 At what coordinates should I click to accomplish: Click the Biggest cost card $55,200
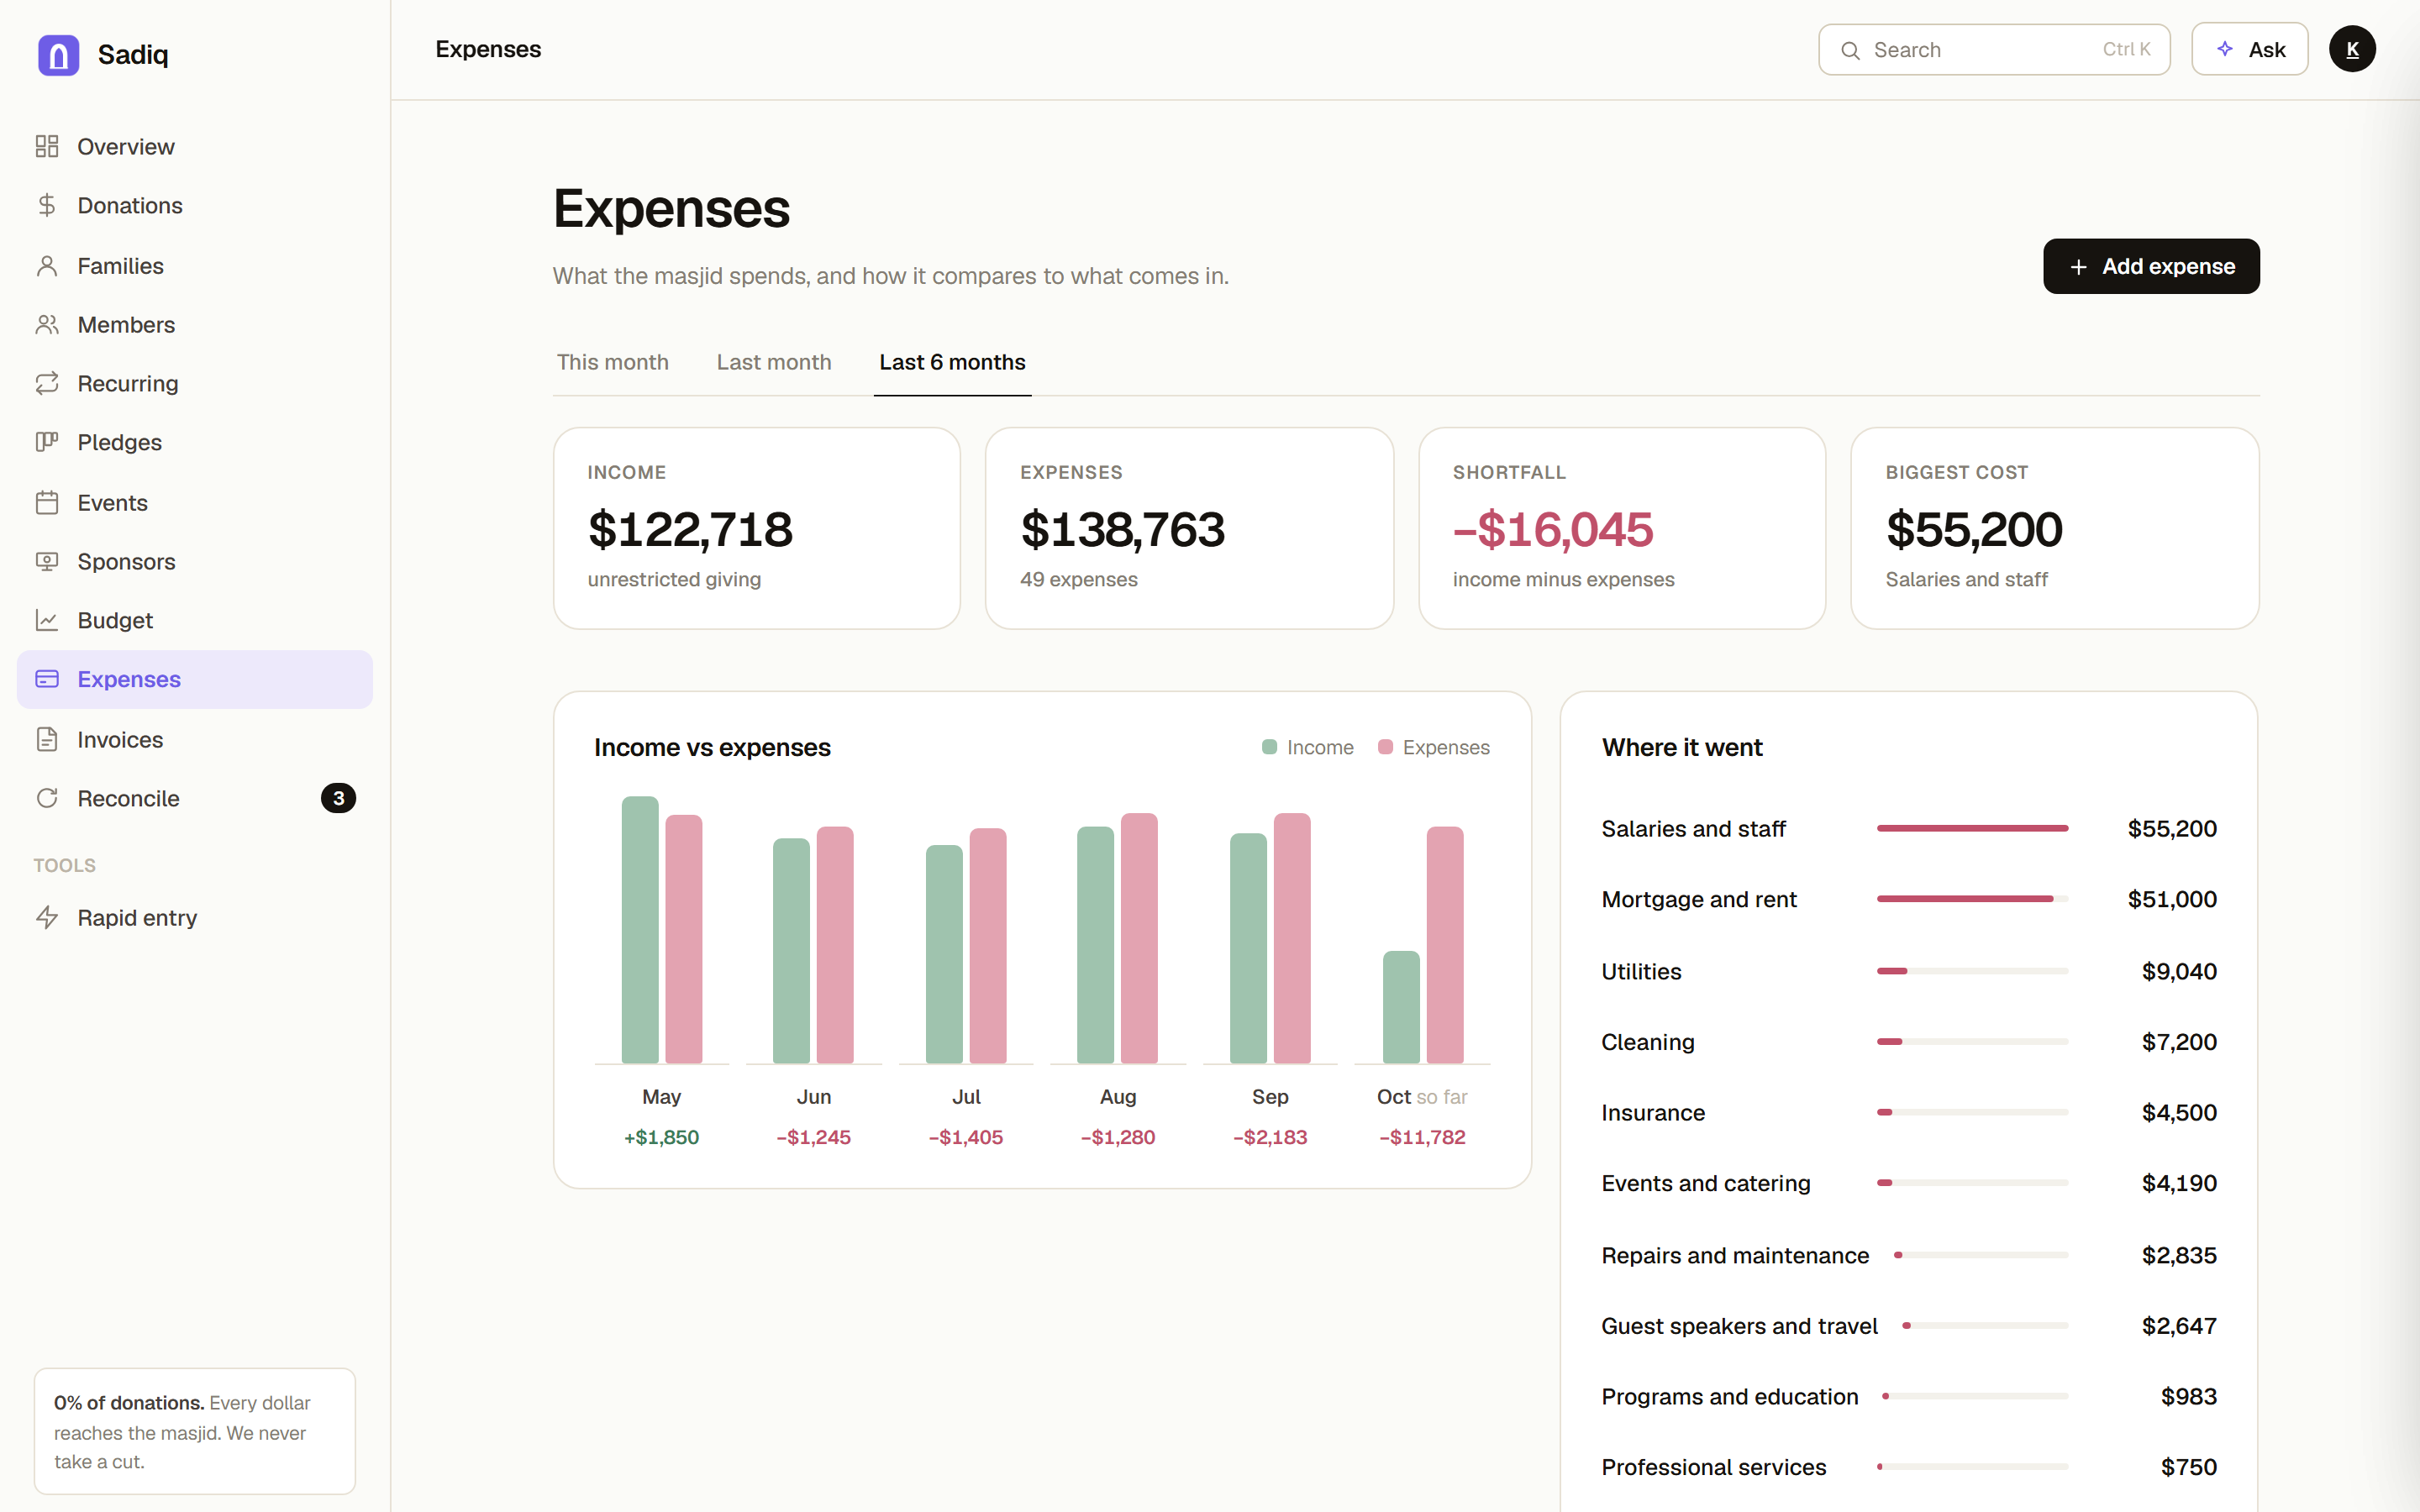coord(1974,529)
